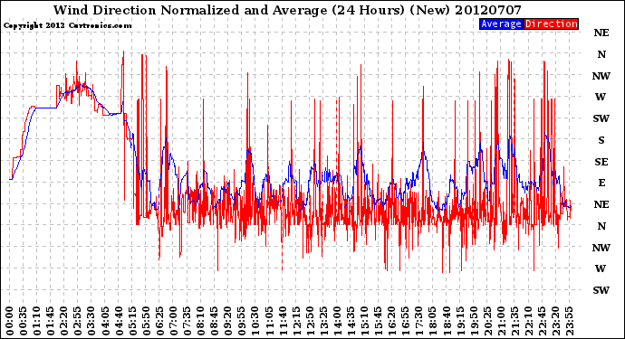Click the 21:00 time label
The width and height of the screenshot is (625, 339).
501,321
